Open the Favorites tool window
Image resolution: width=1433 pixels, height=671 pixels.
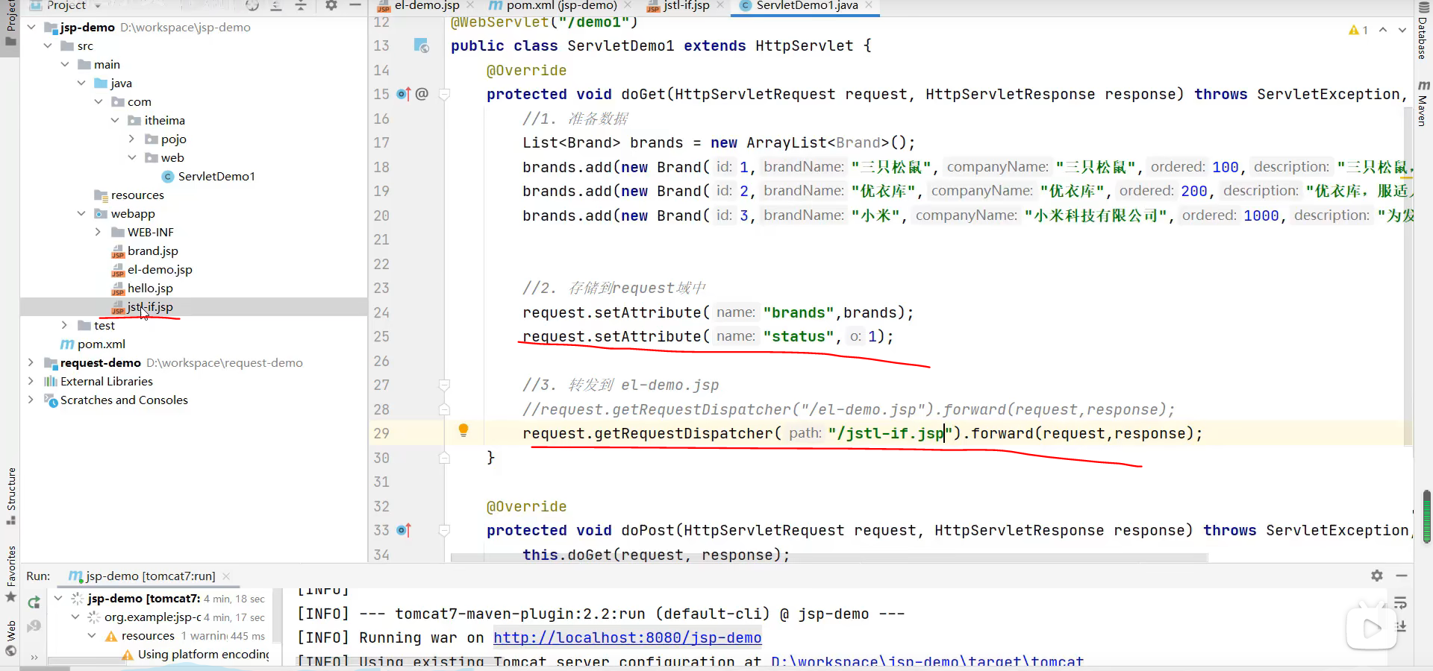pos(10,573)
